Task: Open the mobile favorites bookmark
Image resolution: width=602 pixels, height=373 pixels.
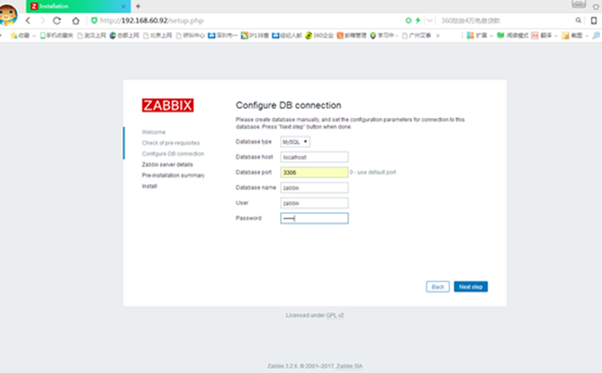Action: (x=57, y=36)
